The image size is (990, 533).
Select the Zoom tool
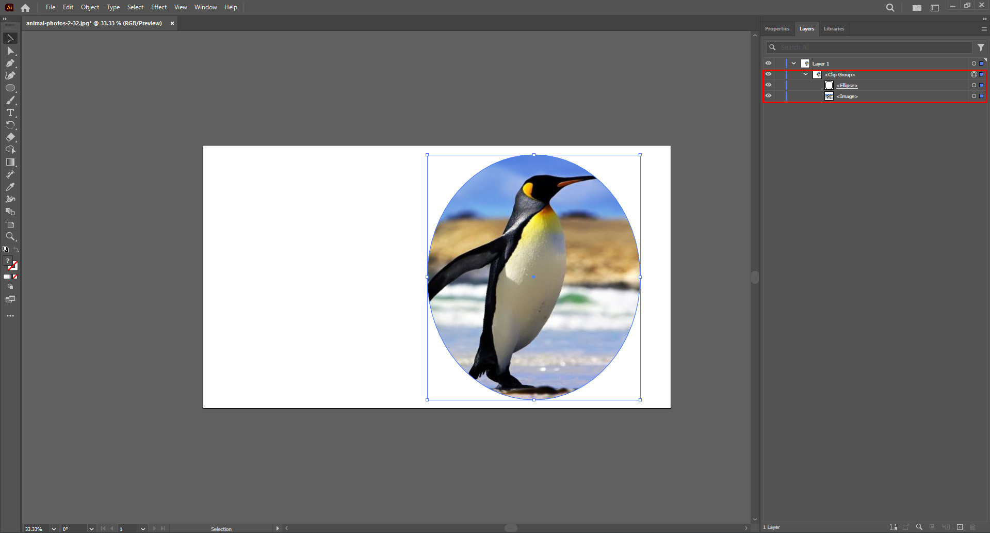pos(10,236)
